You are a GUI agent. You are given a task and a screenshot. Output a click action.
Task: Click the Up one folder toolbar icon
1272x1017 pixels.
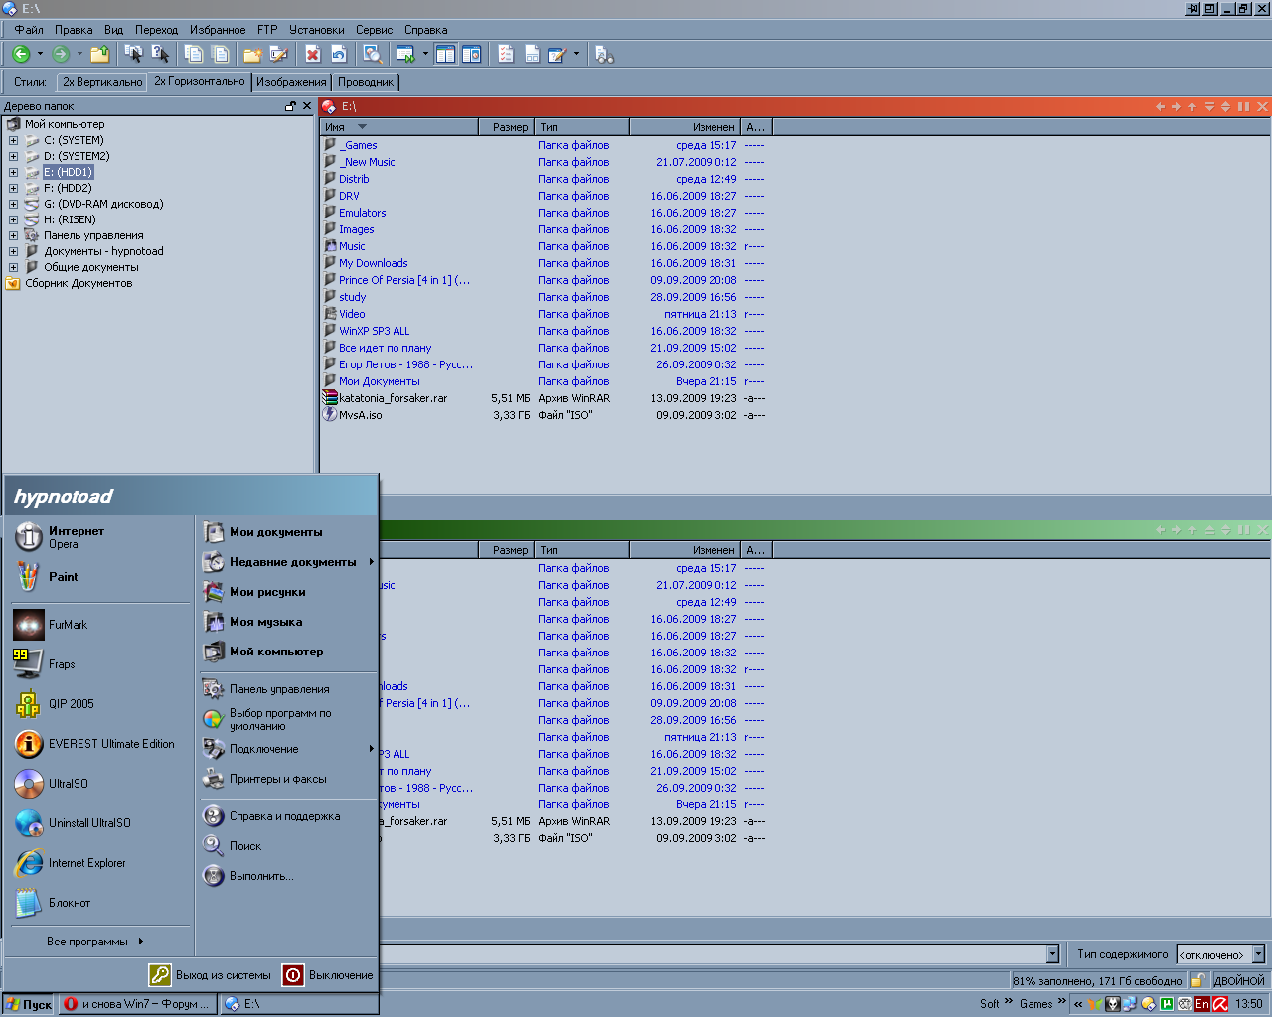[x=99, y=54]
